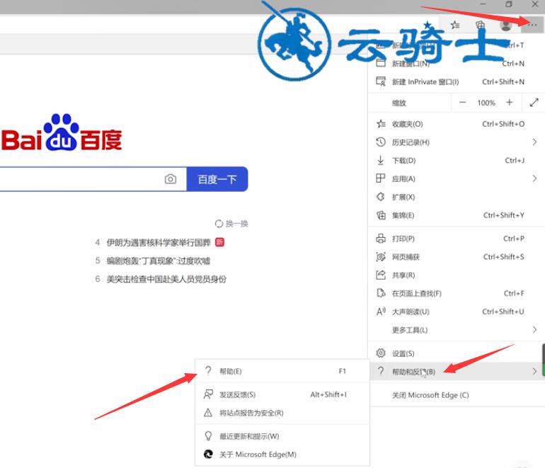Select 网页捕获 menu entry text
The height and width of the screenshot is (468, 545).
406,257
